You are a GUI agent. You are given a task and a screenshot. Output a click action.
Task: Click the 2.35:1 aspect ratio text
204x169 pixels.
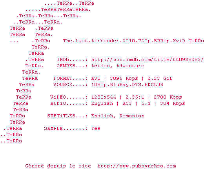[135, 97]
